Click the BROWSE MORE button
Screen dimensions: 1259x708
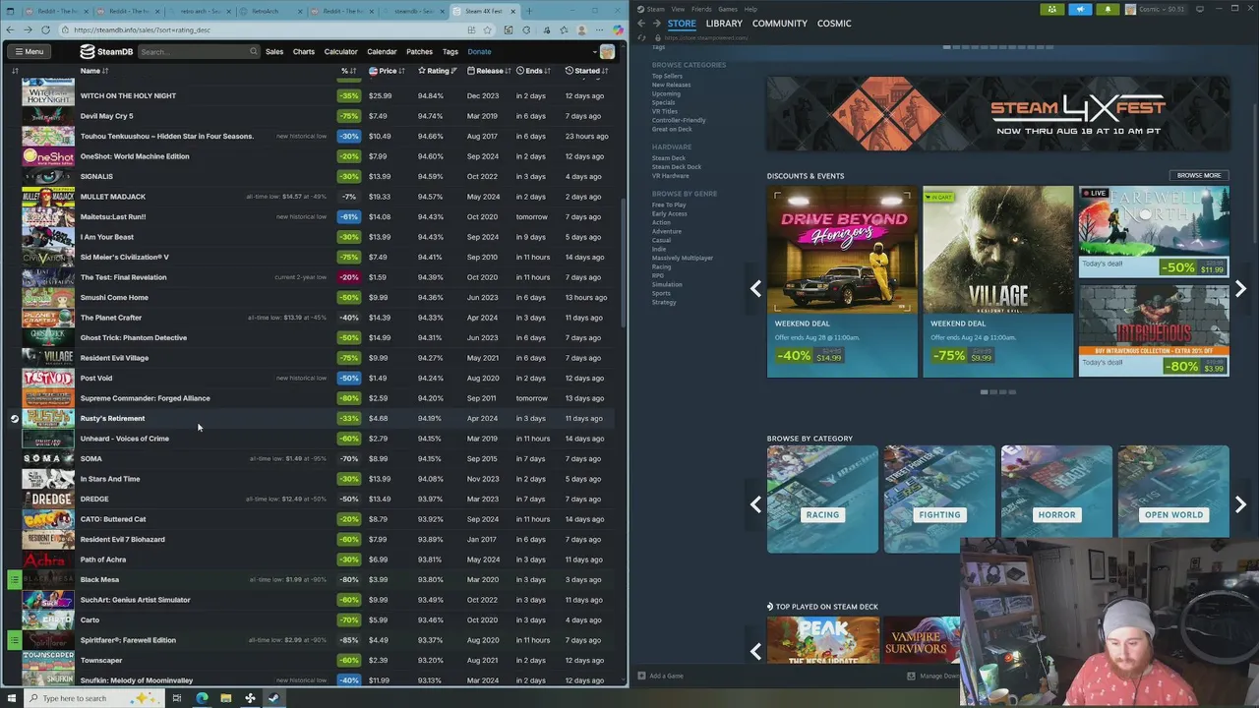click(x=1199, y=175)
